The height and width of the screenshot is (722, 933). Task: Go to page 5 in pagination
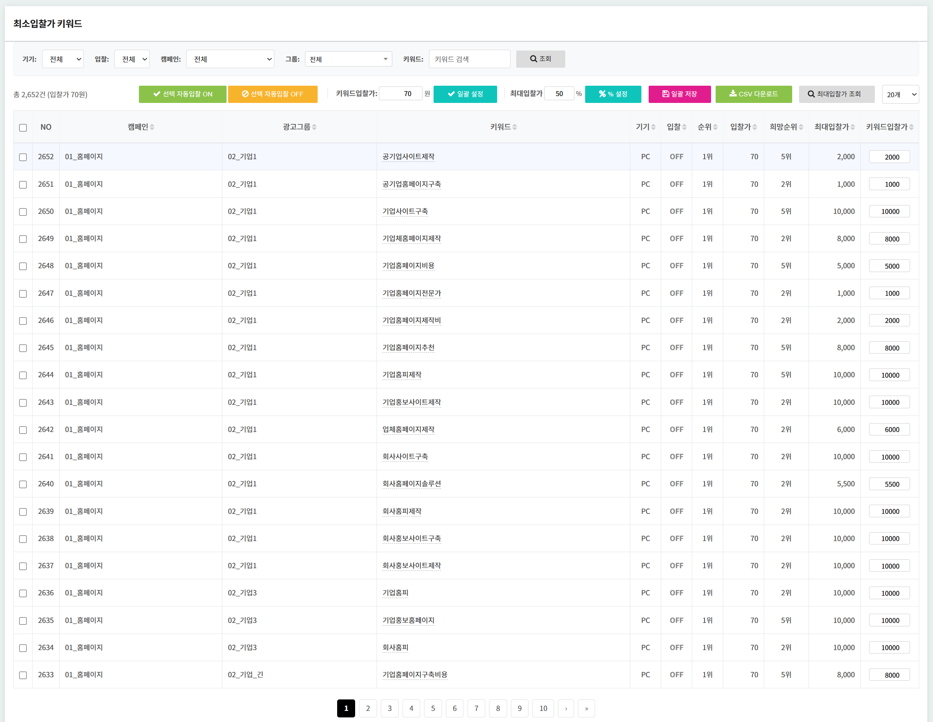pyautogui.click(x=432, y=708)
